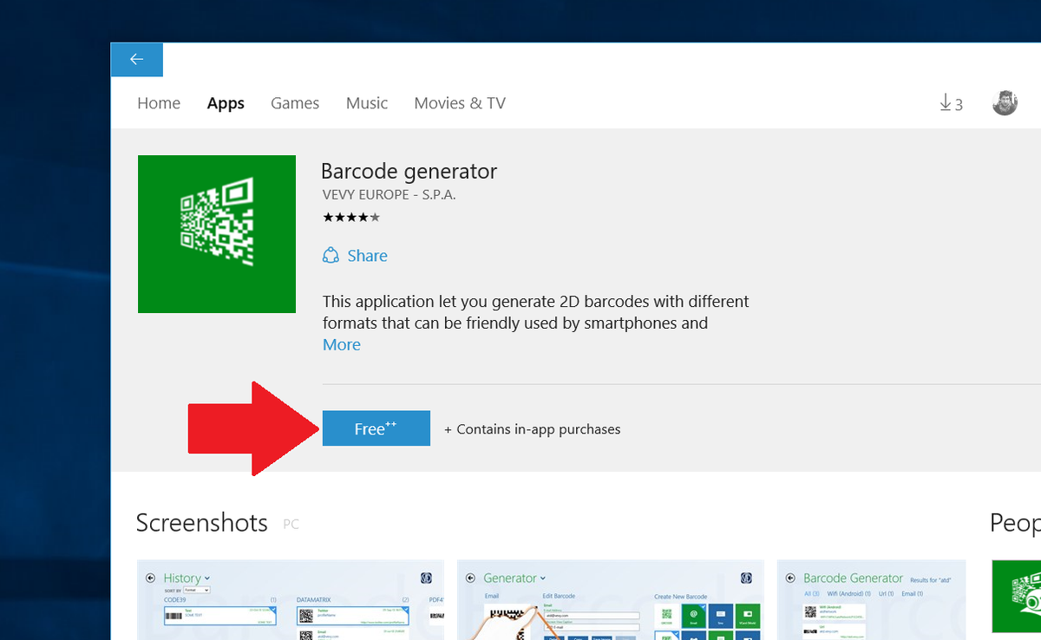This screenshot has height=640, width=1041.
Task: Open publisher VEVY EUROPE - S.P.A.
Action: click(x=389, y=194)
